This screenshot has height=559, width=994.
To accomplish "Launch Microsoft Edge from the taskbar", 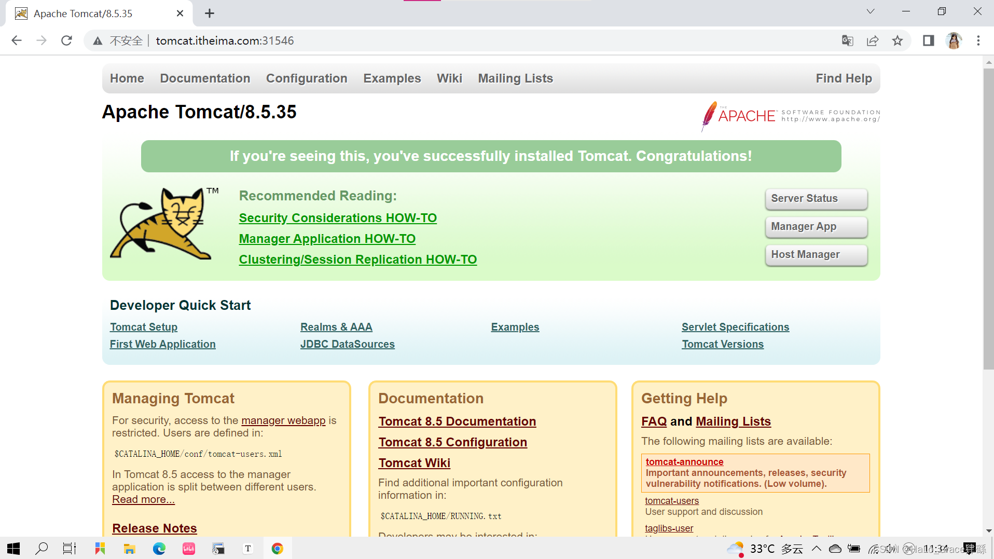I will [159, 549].
